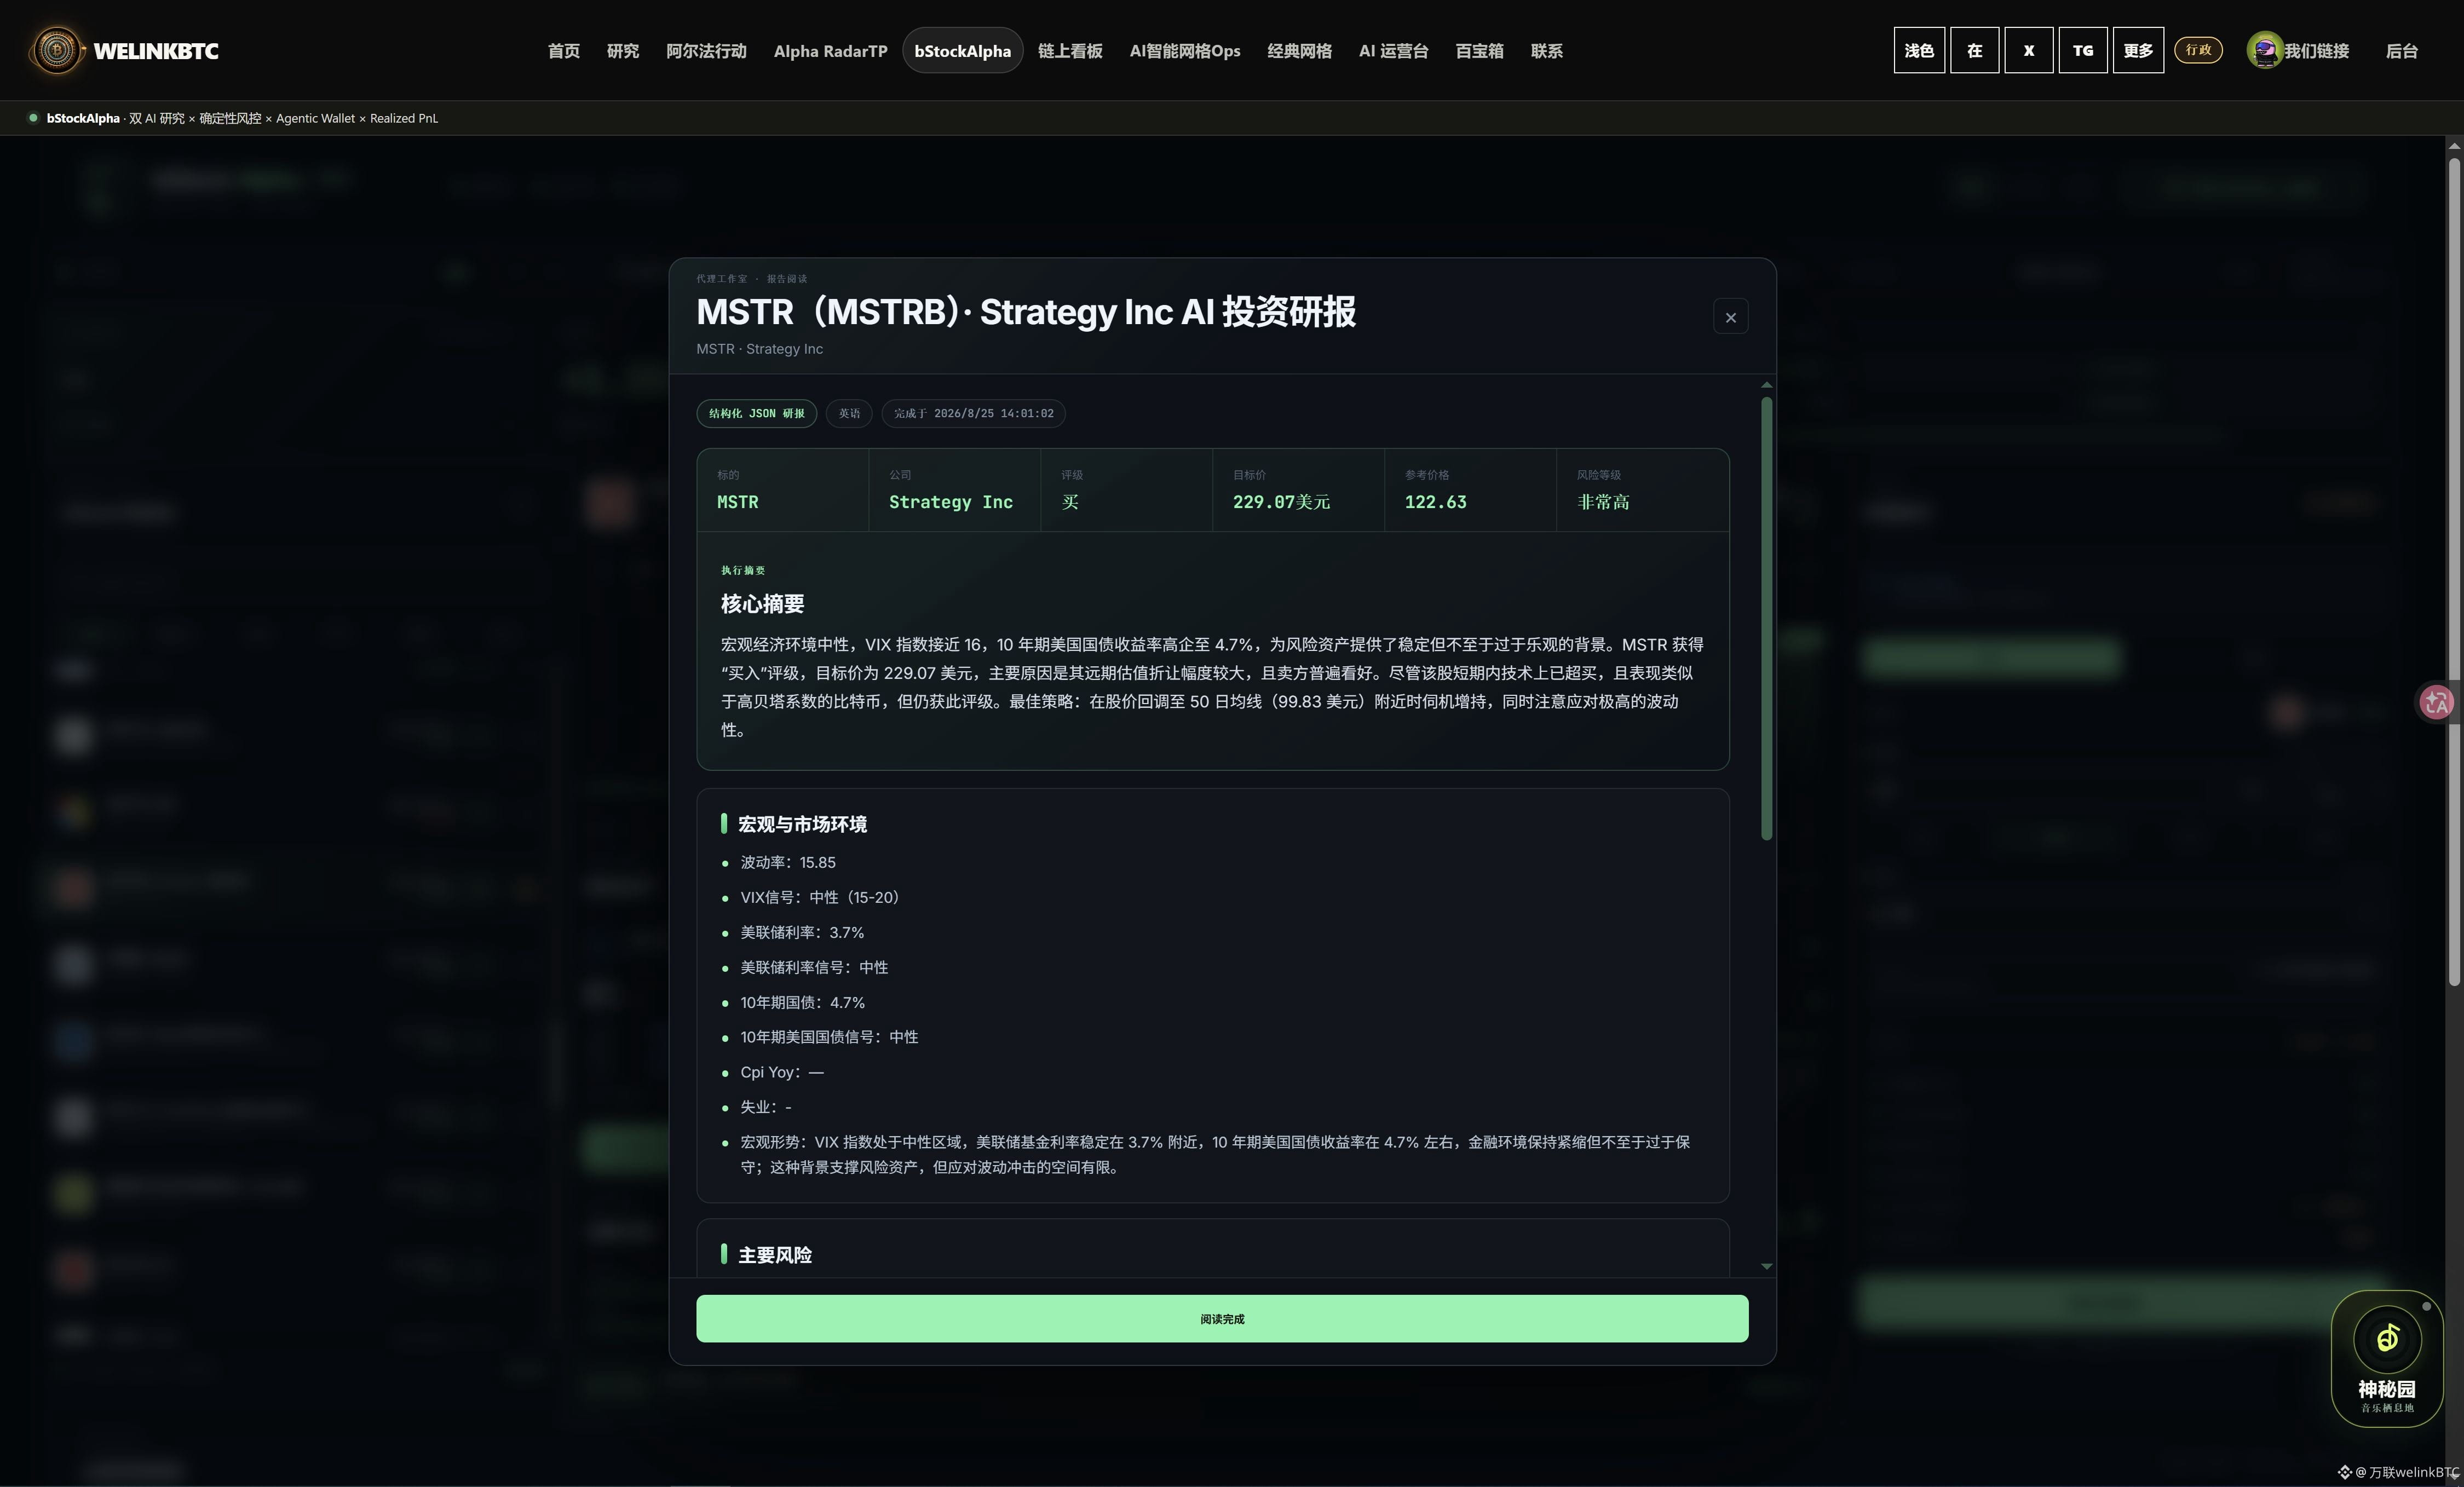The height and width of the screenshot is (1487, 2464).
Task: Expand the 更多 more menu
Action: point(2138,50)
